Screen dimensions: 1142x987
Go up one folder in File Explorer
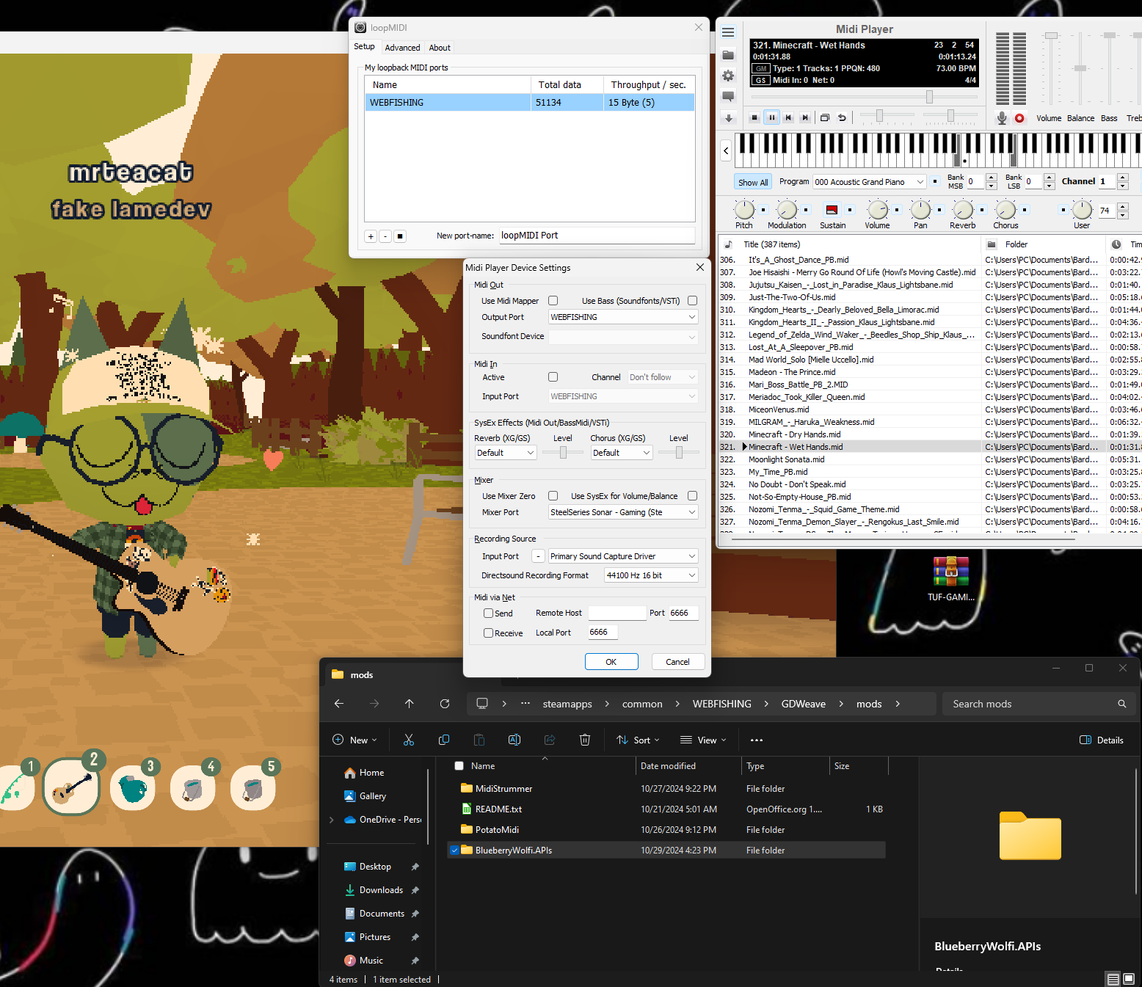click(x=410, y=704)
